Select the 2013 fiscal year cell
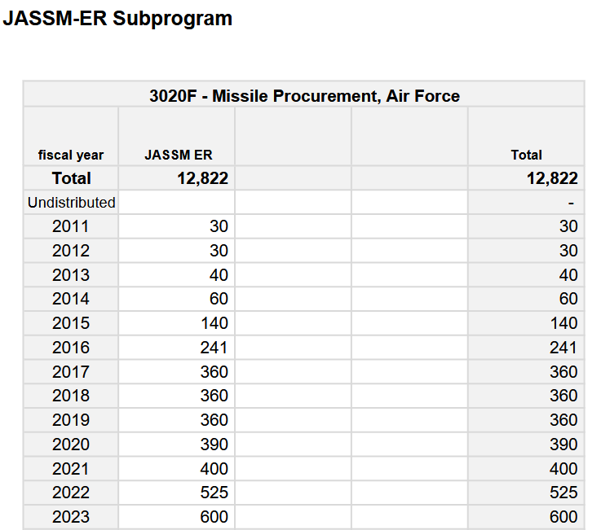 pyautogui.click(x=71, y=275)
